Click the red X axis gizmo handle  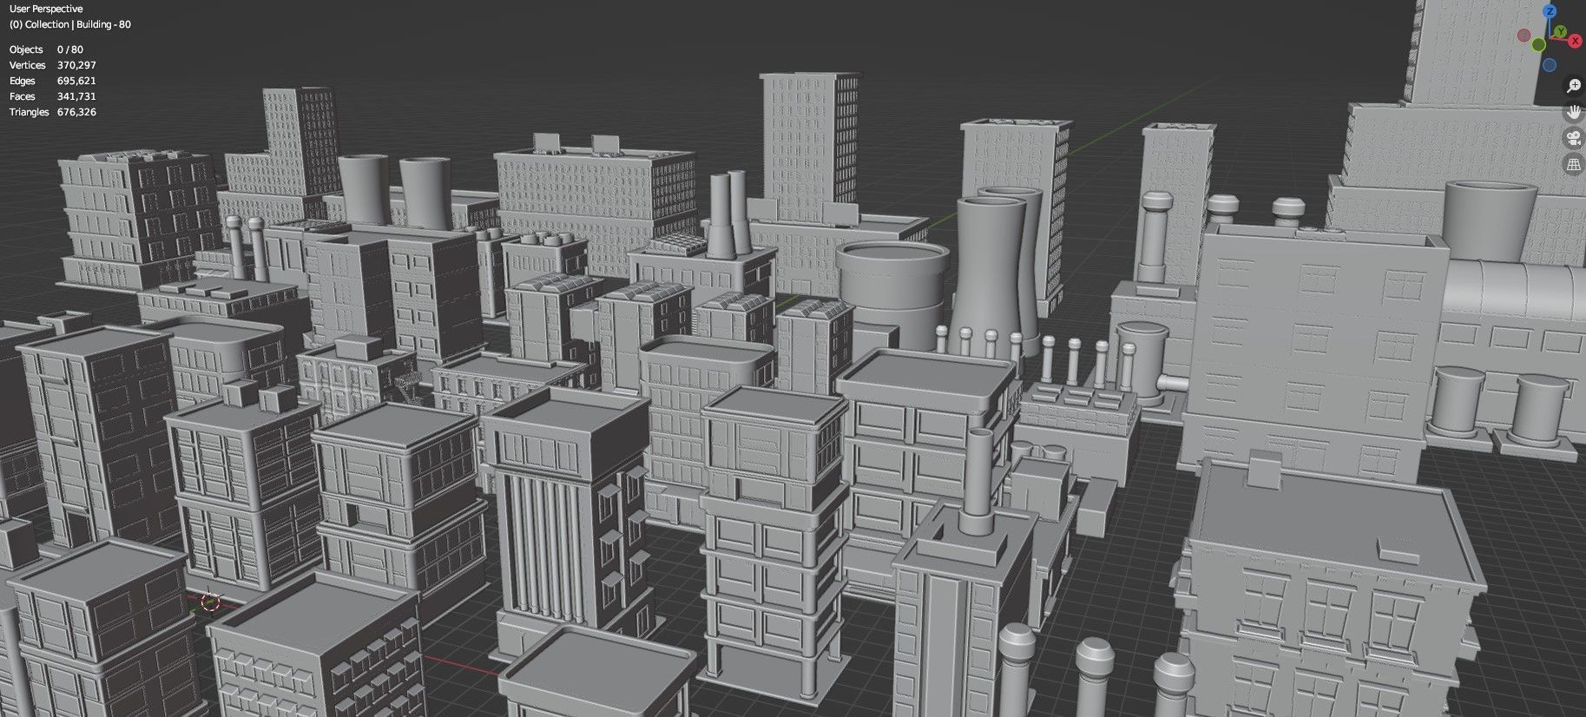[x=1575, y=41]
